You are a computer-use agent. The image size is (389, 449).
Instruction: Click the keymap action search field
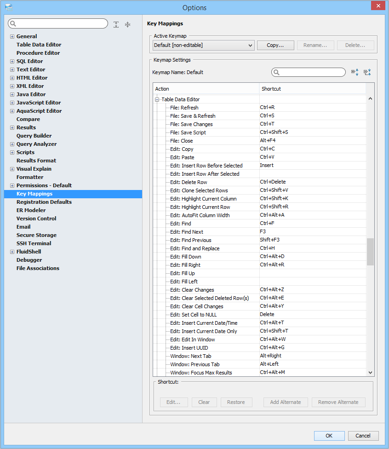[309, 72]
